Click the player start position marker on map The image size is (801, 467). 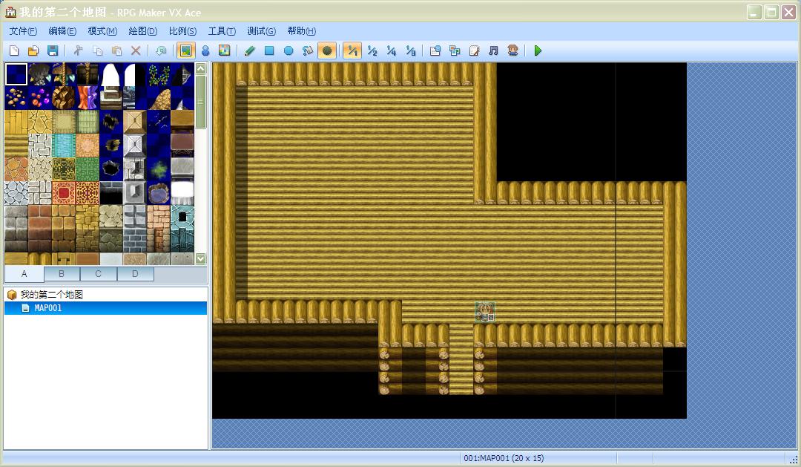pos(485,312)
